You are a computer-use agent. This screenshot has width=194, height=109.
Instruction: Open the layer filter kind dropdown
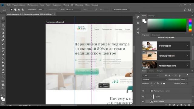pos(150,75)
